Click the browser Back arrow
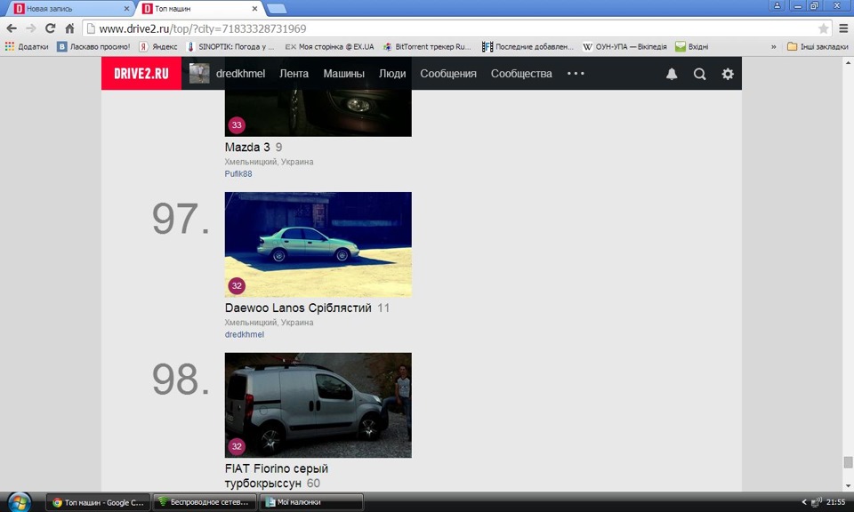Screen dimensions: 854x512 pyautogui.click(x=12, y=28)
